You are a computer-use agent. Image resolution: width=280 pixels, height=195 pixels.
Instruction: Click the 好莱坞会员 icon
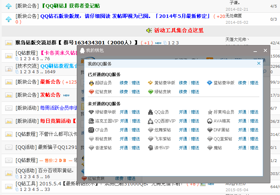[210, 112]
